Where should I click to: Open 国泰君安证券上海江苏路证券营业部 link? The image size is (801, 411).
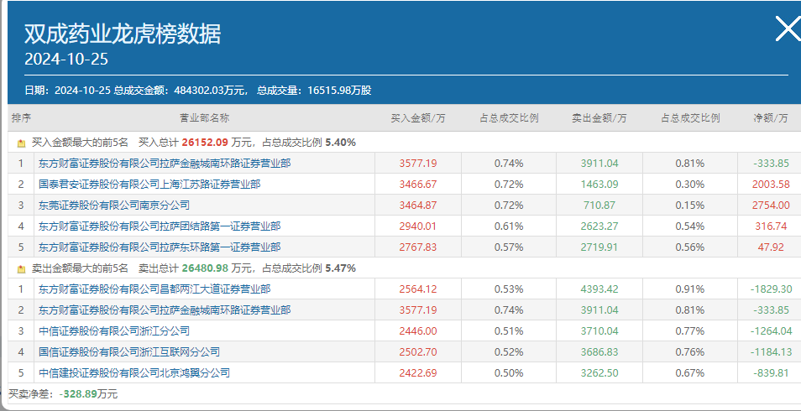[149, 184]
